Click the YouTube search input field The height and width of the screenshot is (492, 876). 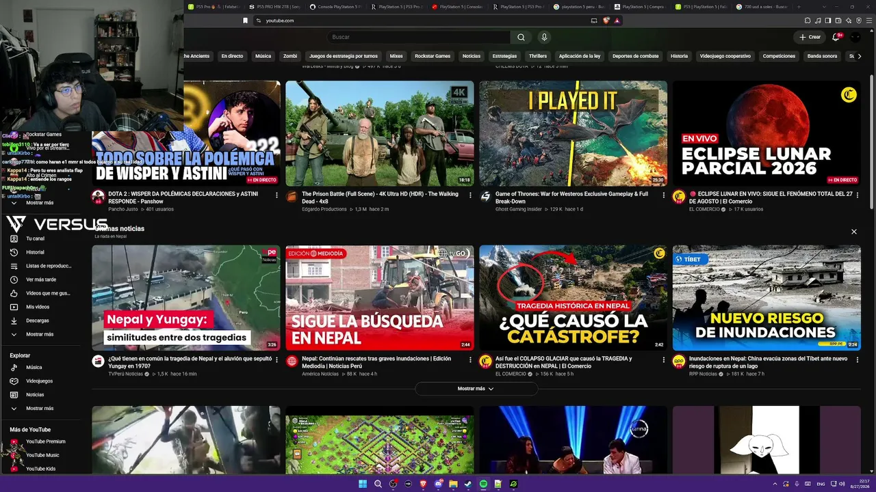pos(418,37)
